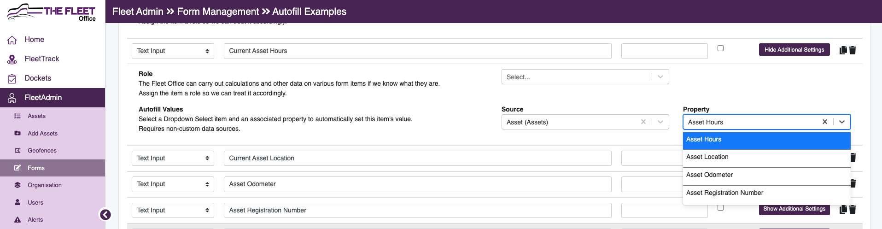Go to Users submenu item
882x229 pixels.
click(53, 202)
